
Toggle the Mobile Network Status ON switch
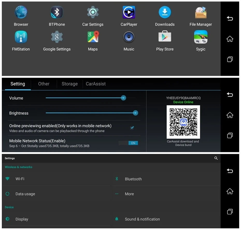[x=128, y=143]
